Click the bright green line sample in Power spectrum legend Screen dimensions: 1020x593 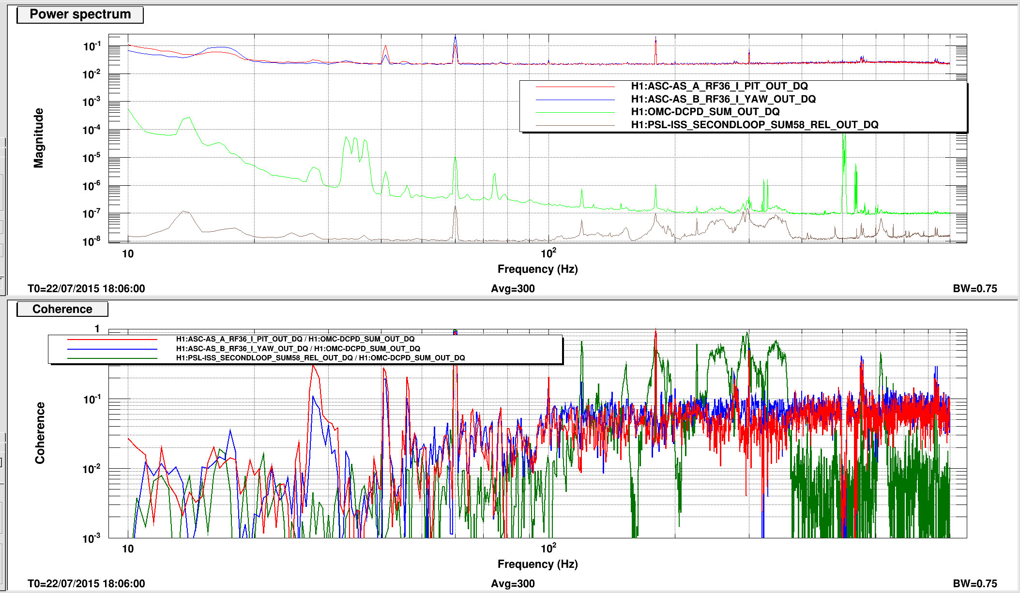[x=575, y=112]
